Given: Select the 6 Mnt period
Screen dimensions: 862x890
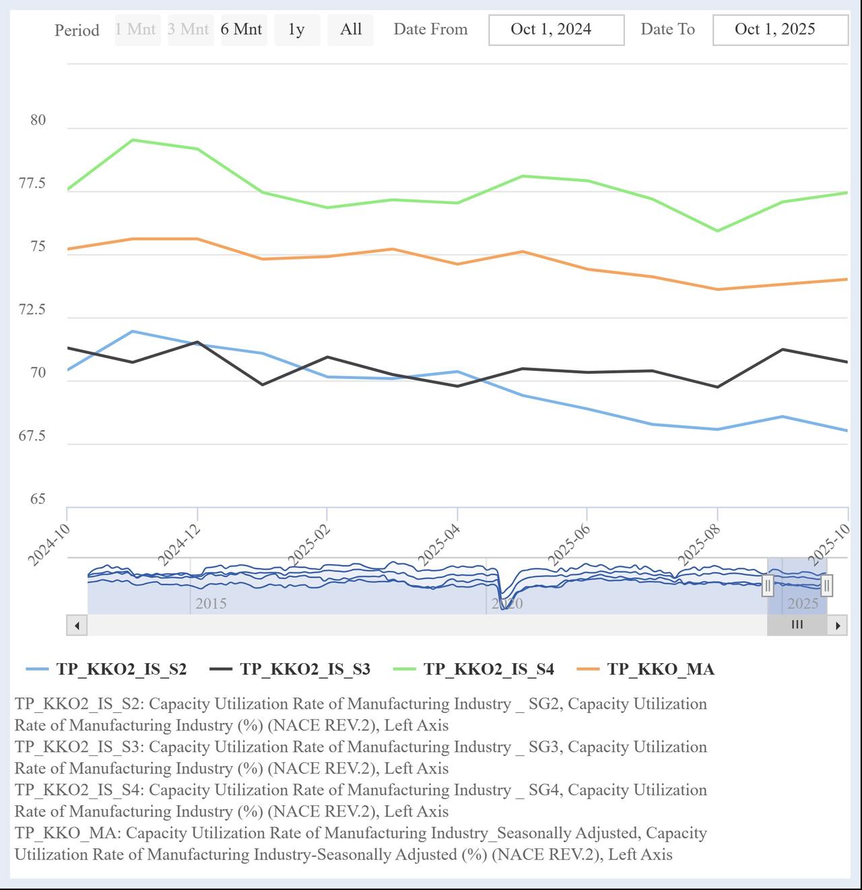Looking at the screenshot, I should pyautogui.click(x=241, y=30).
